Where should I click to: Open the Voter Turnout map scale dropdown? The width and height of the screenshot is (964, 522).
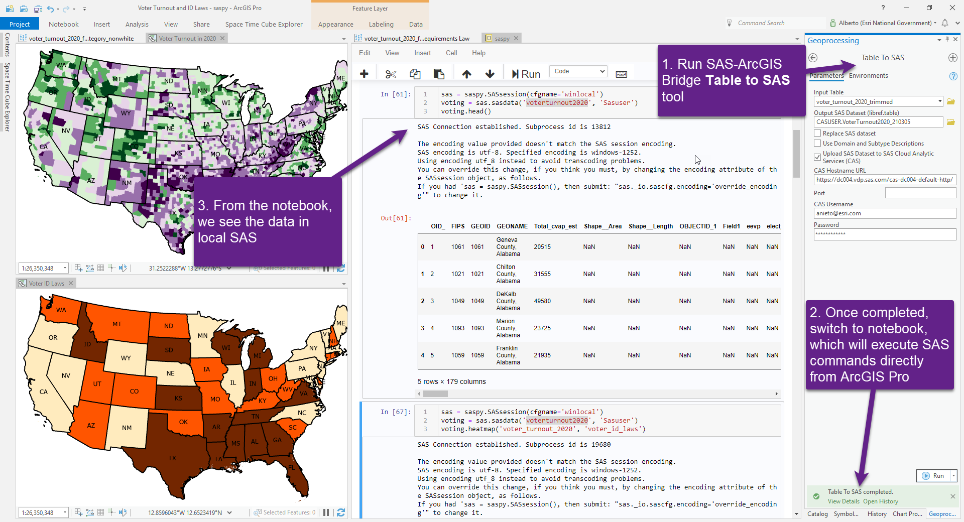65,269
